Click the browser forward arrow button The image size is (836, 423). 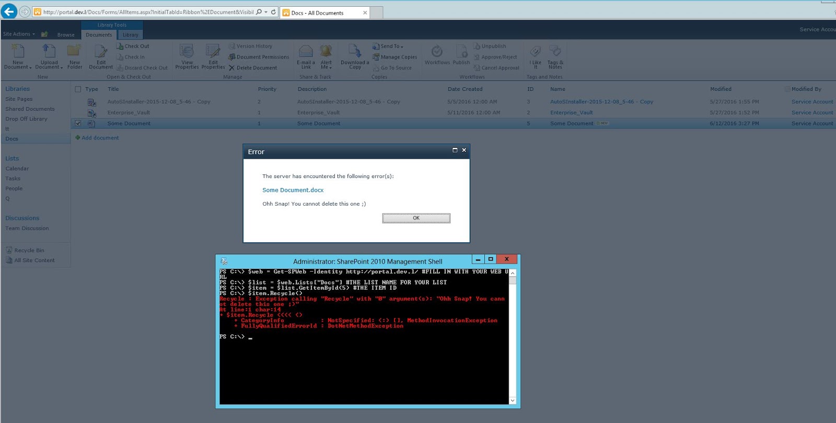25,12
